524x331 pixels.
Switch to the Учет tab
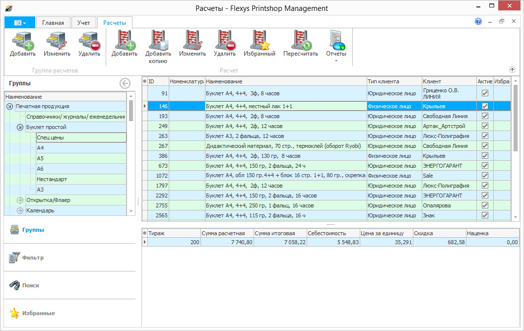(83, 22)
